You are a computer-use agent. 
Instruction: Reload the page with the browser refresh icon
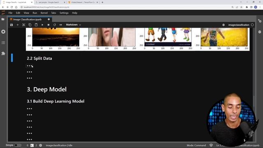point(12,7)
